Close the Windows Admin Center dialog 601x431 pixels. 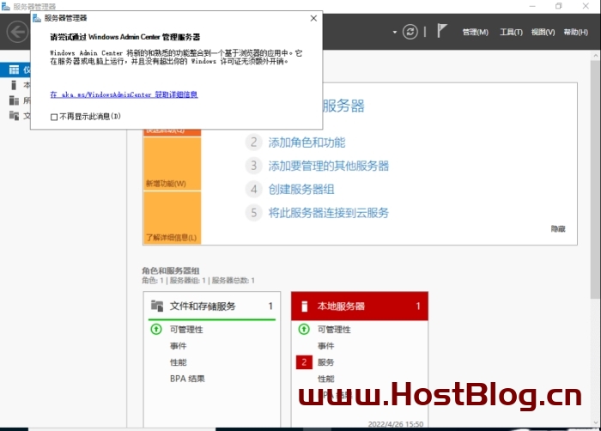[313, 18]
